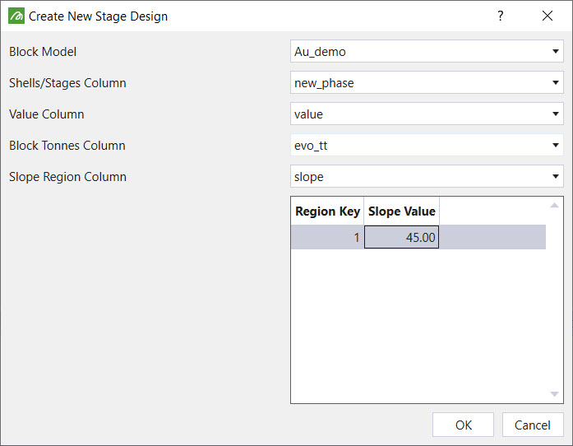Close the Create New Stage Design dialog
Image resolution: width=573 pixels, height=446 pixels.
pos(548,16)
